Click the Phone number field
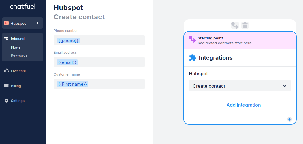Image resolution: width=303 pixels, height=144 pixels. tap(99, 41)
